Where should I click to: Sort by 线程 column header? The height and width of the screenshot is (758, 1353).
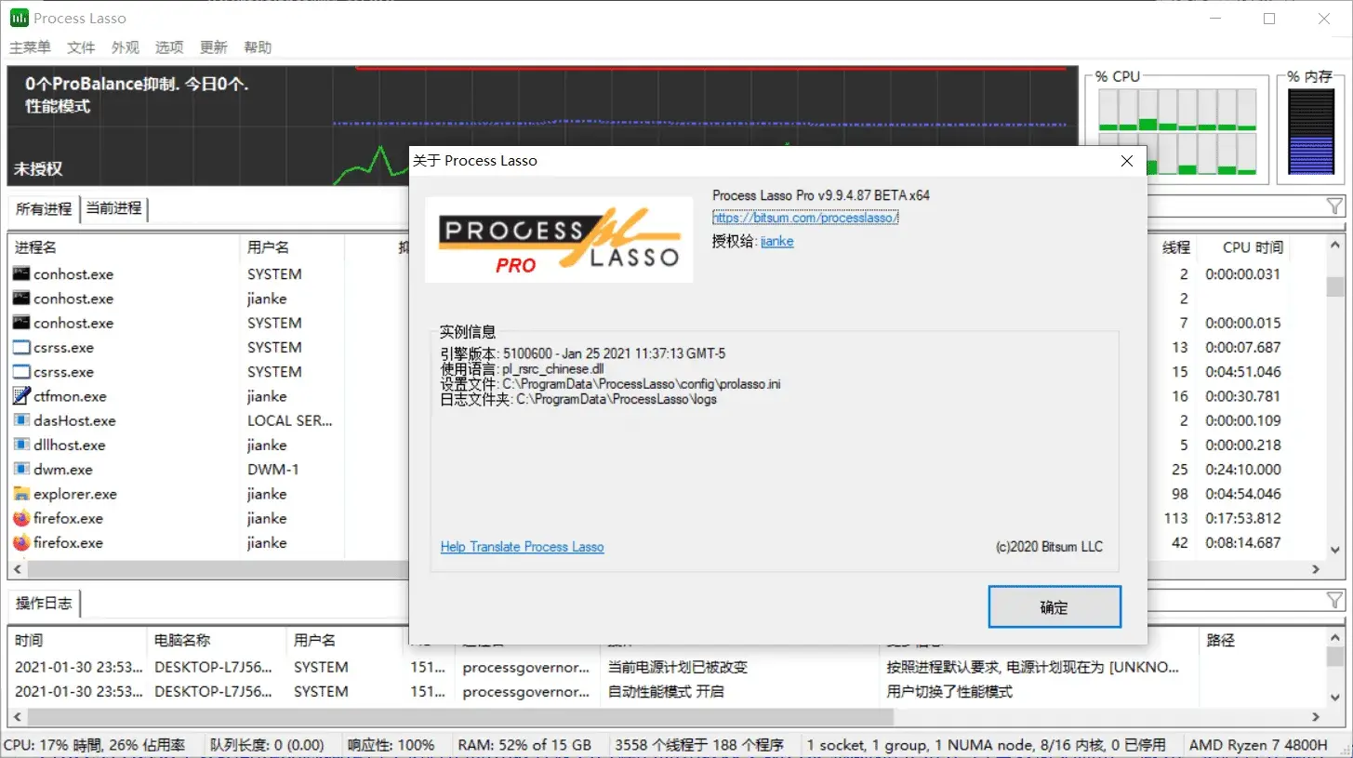pos(1175,247)
